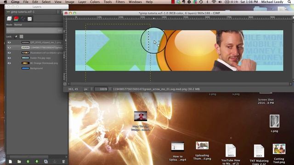
Task: Open the Image menu
Action: point(70,2)
